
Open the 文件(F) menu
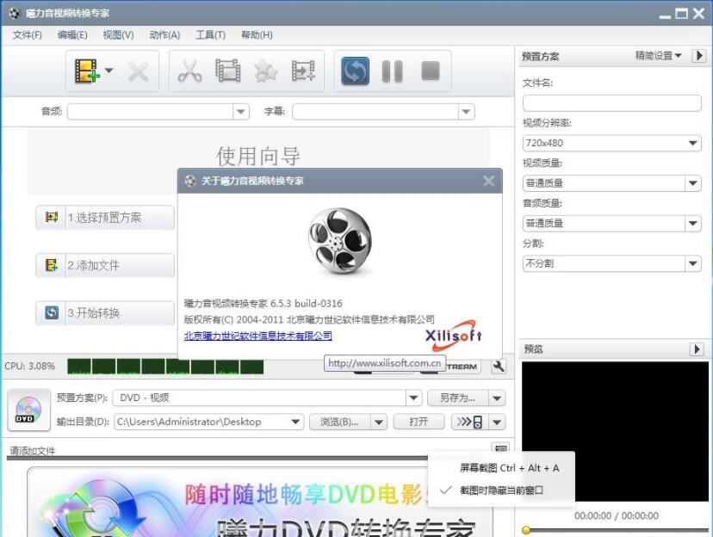tap(28, 35)
